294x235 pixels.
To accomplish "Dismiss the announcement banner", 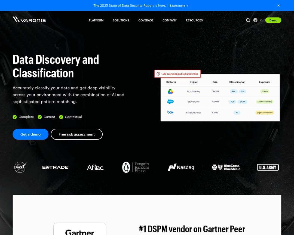I will pos(279,5).
